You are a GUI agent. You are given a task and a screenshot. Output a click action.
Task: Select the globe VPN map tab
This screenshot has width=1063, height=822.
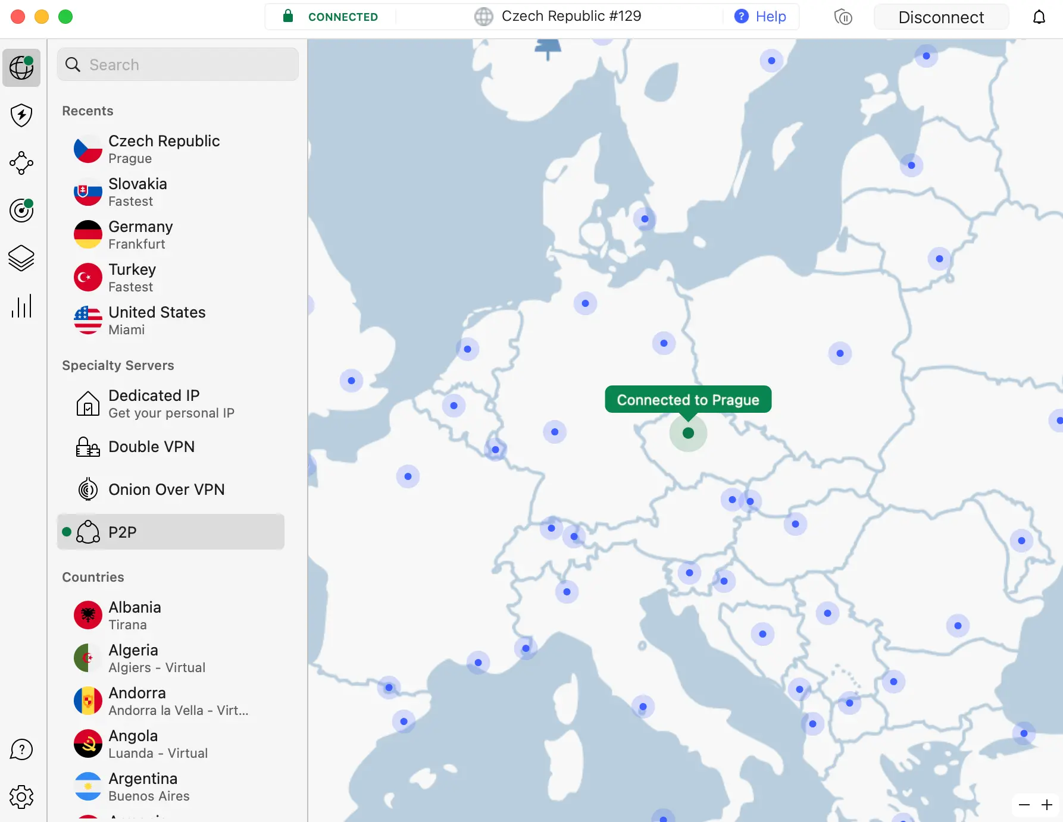coord(21,68)
